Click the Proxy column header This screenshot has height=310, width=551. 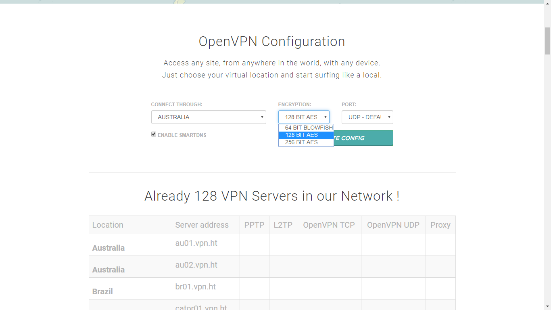(x=440, y=225)
